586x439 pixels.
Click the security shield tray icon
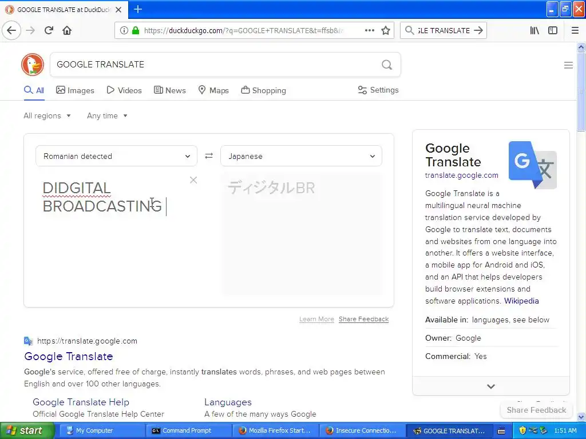[522, 430]
